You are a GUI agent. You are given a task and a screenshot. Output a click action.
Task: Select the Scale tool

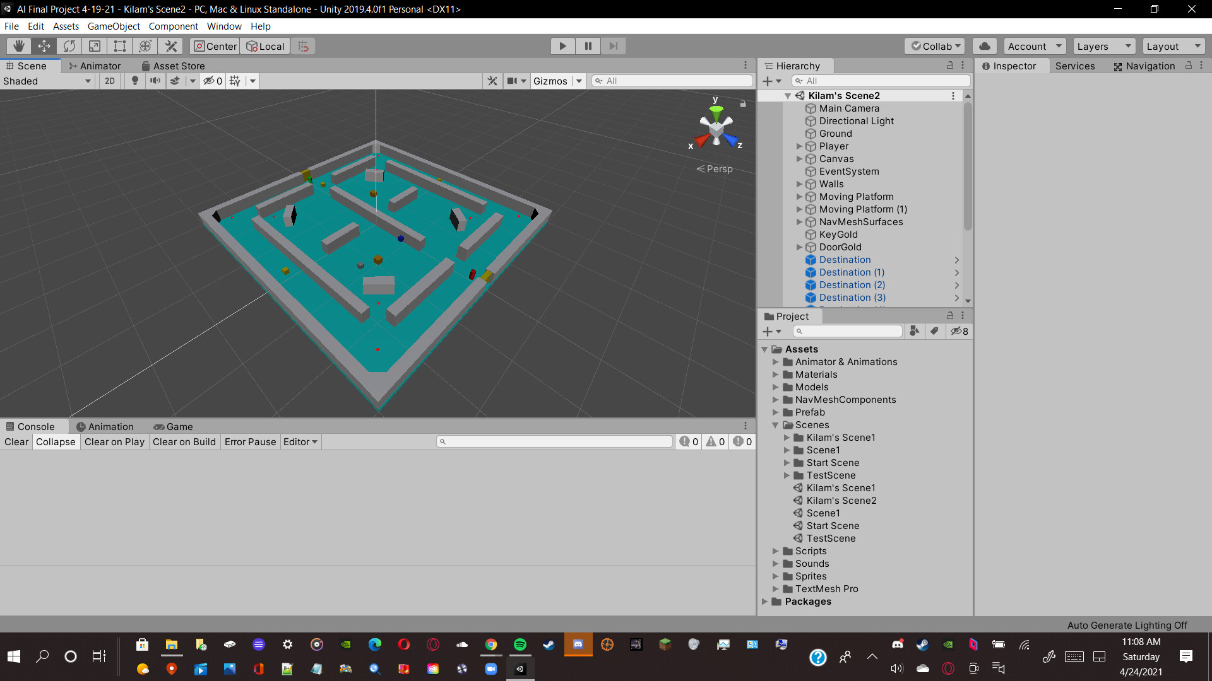point(95,46)
